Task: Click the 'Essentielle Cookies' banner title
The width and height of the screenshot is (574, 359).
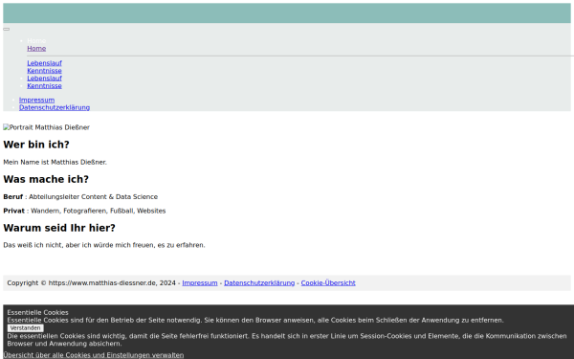Action: [x=37, y=312]
